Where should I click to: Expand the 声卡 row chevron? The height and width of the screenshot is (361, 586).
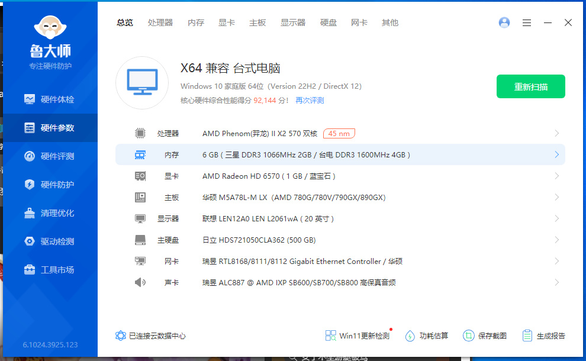[557, 282]
